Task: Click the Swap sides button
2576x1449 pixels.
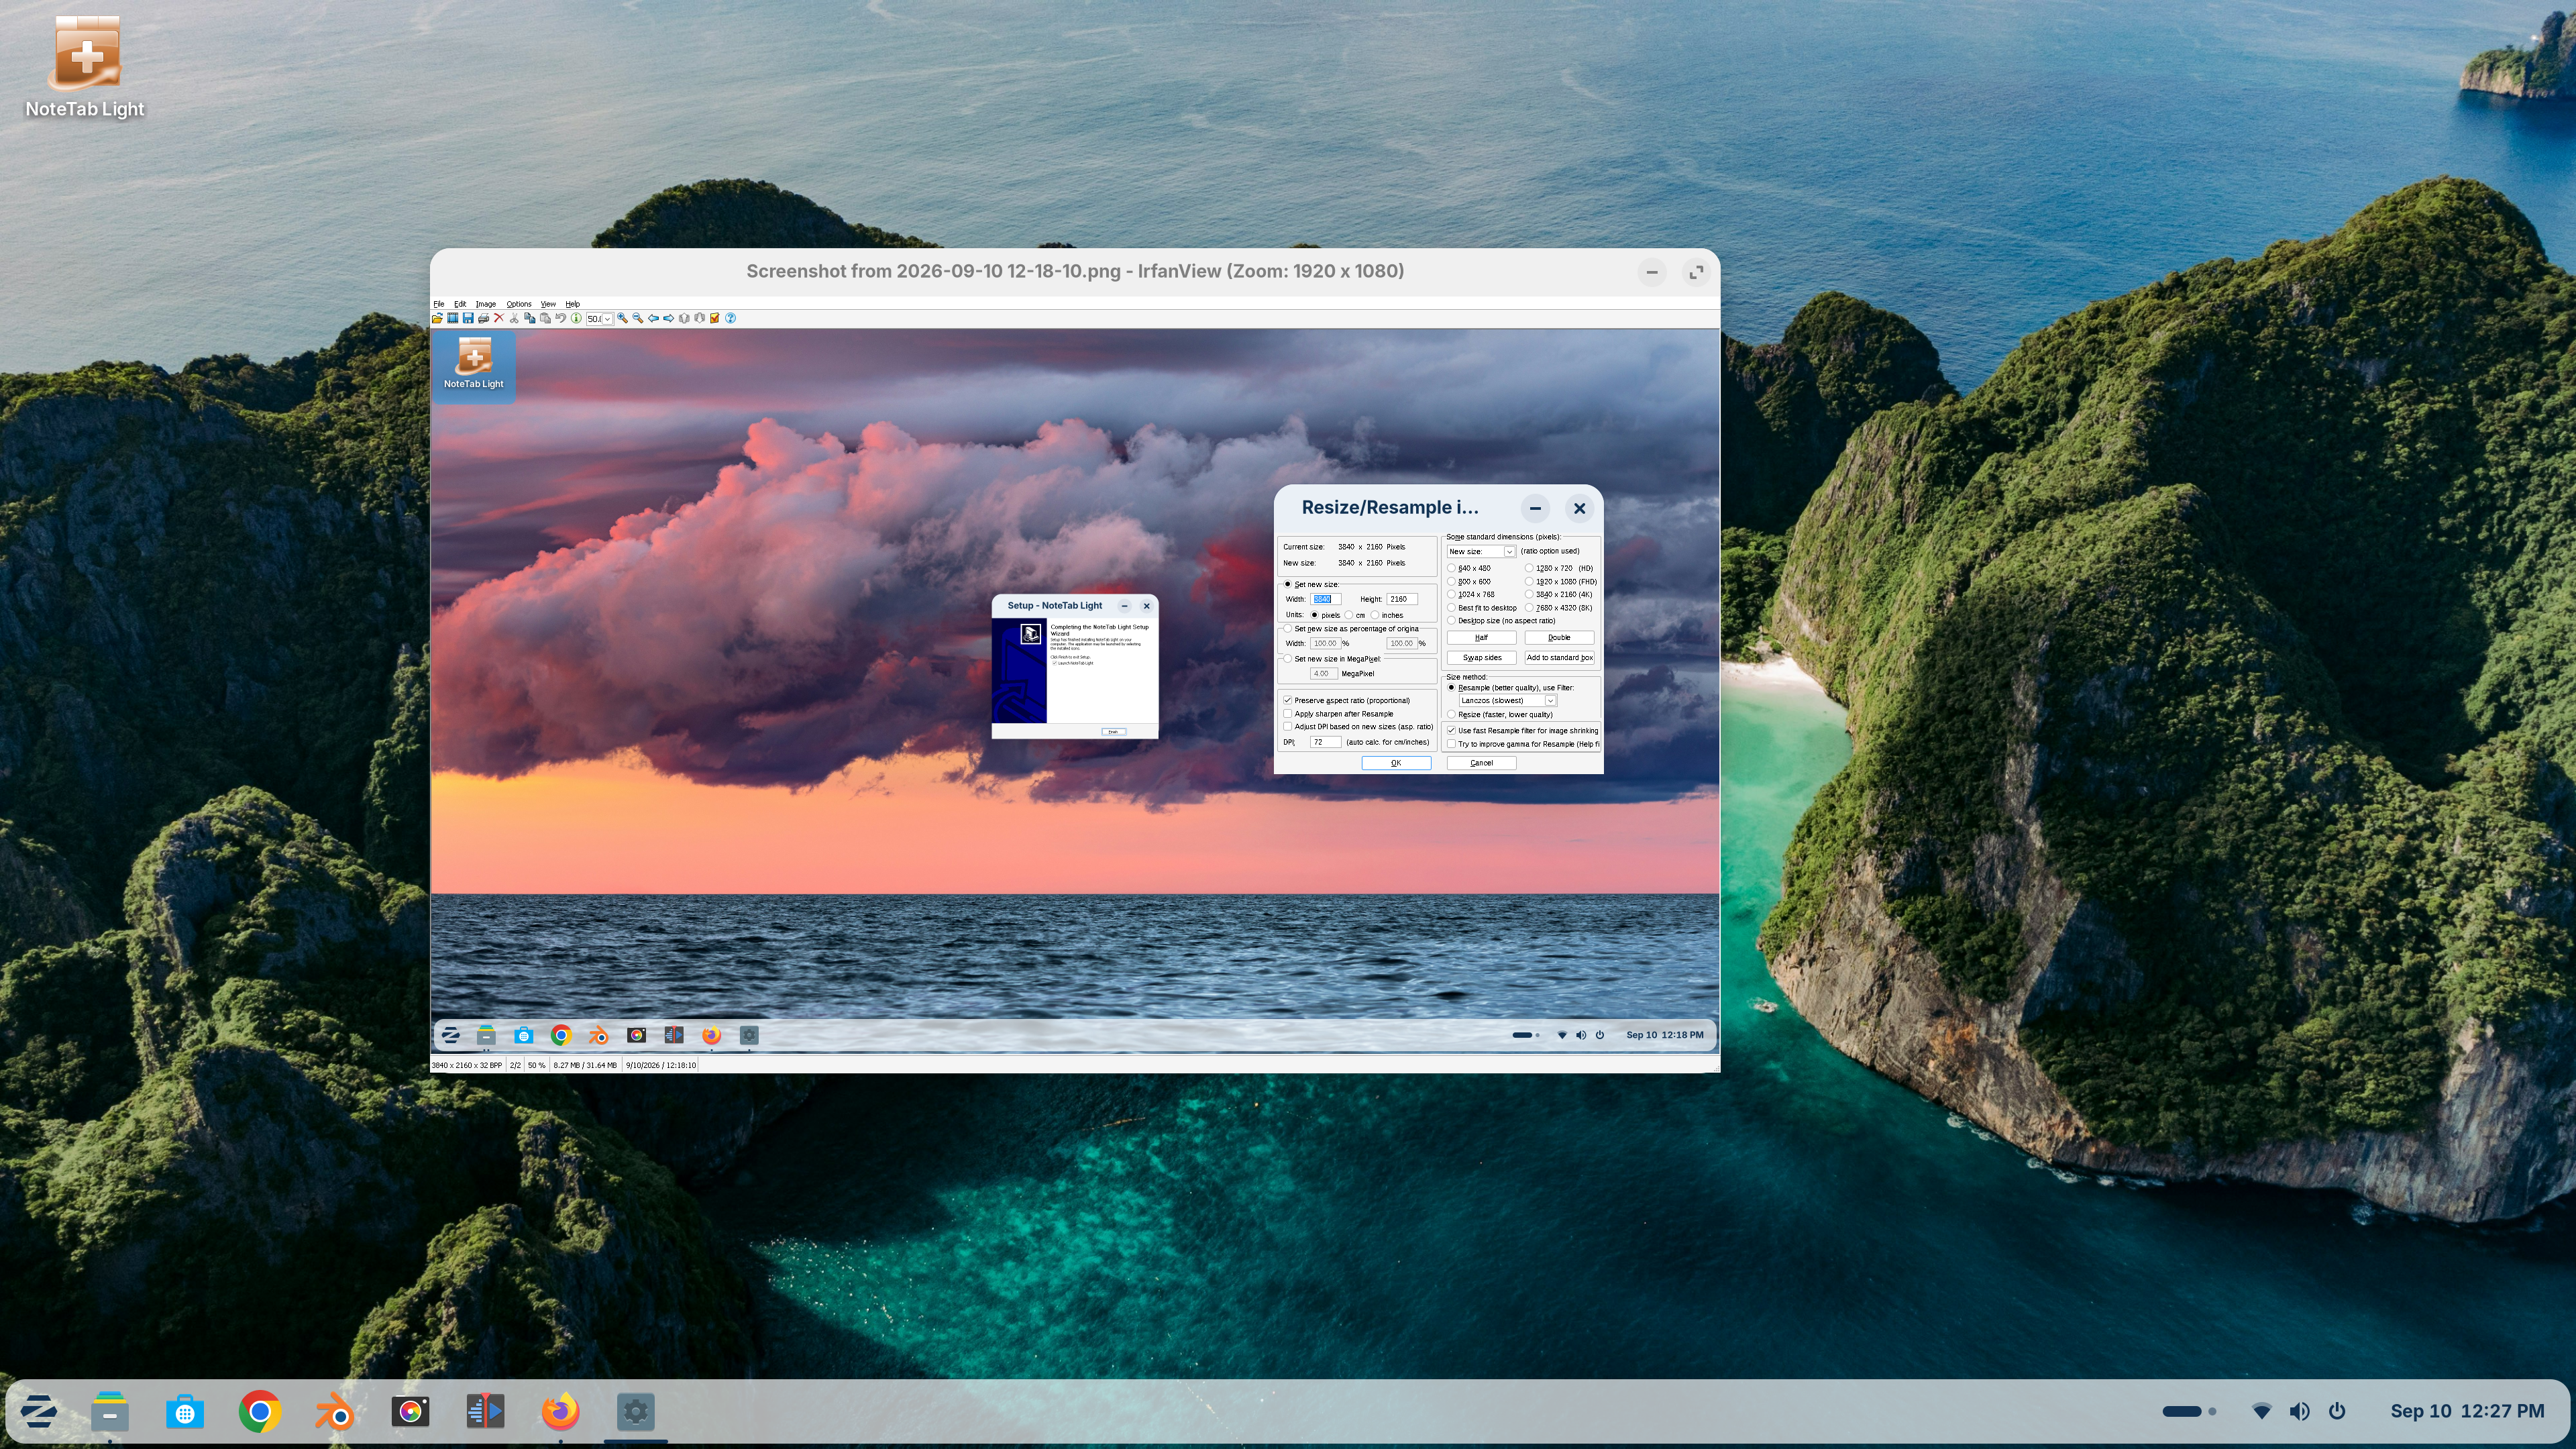Action: [x=1482, y=658]
